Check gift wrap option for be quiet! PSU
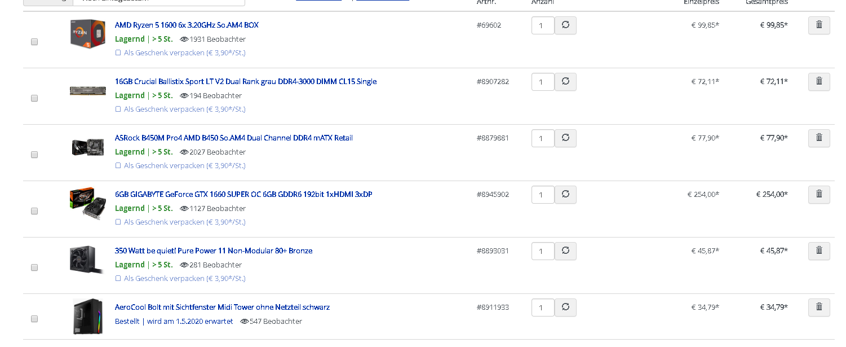This screenshot has height=347, width=846. pos(118,279)
